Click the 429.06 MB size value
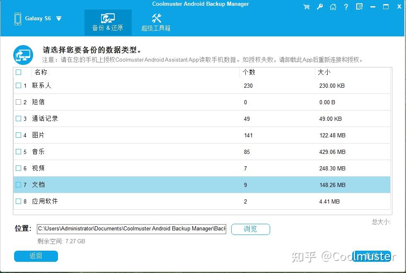406x273 pixels. 332,152
